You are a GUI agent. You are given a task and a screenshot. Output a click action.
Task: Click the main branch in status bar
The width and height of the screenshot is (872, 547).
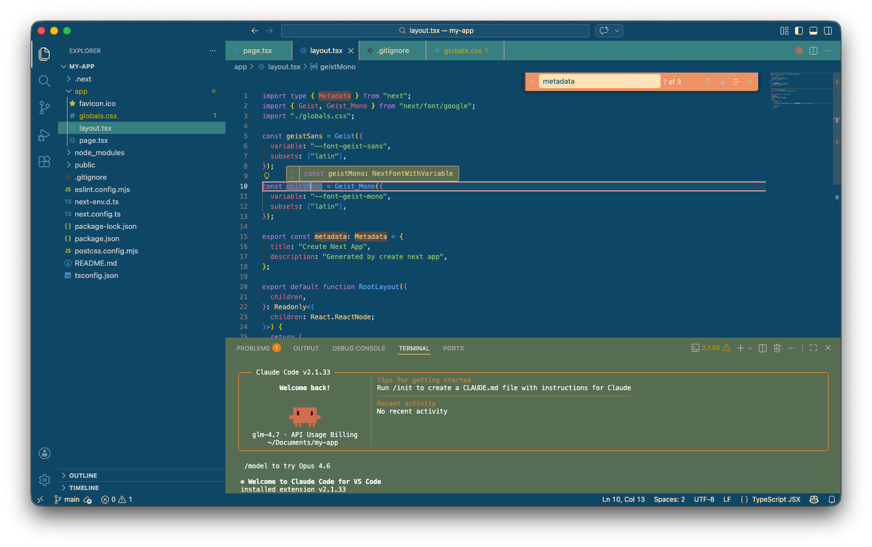point(67,500)
